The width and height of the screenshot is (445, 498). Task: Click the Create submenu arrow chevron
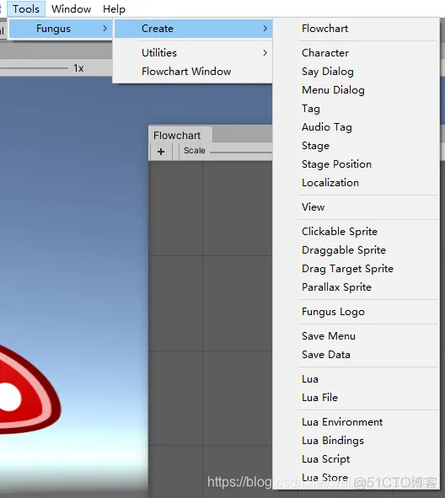(265, 29)
